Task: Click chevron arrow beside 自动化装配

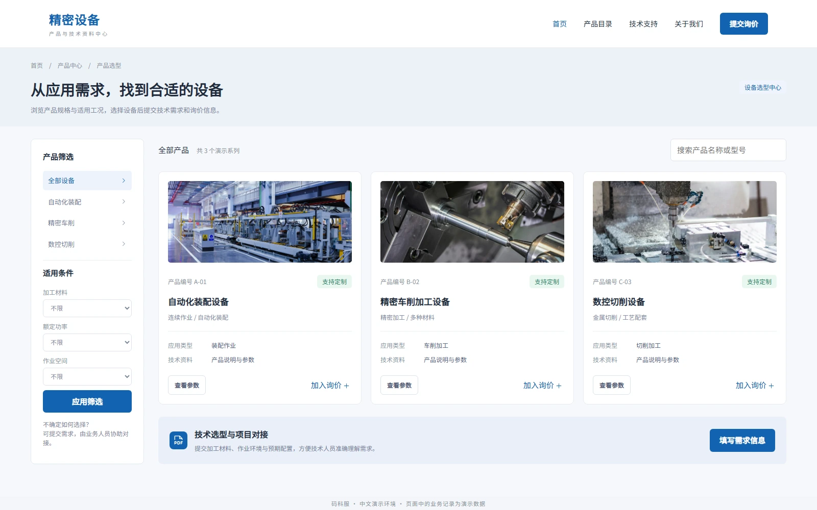Action: tap(124, 202)
